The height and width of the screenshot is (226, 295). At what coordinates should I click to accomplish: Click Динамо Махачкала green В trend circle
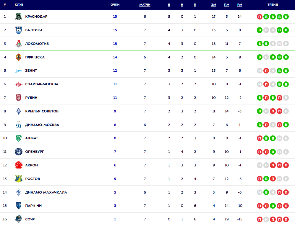pyautogui.click(x=266, y=192)
